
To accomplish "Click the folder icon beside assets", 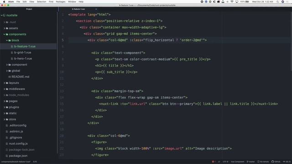I will click(7, 28).
